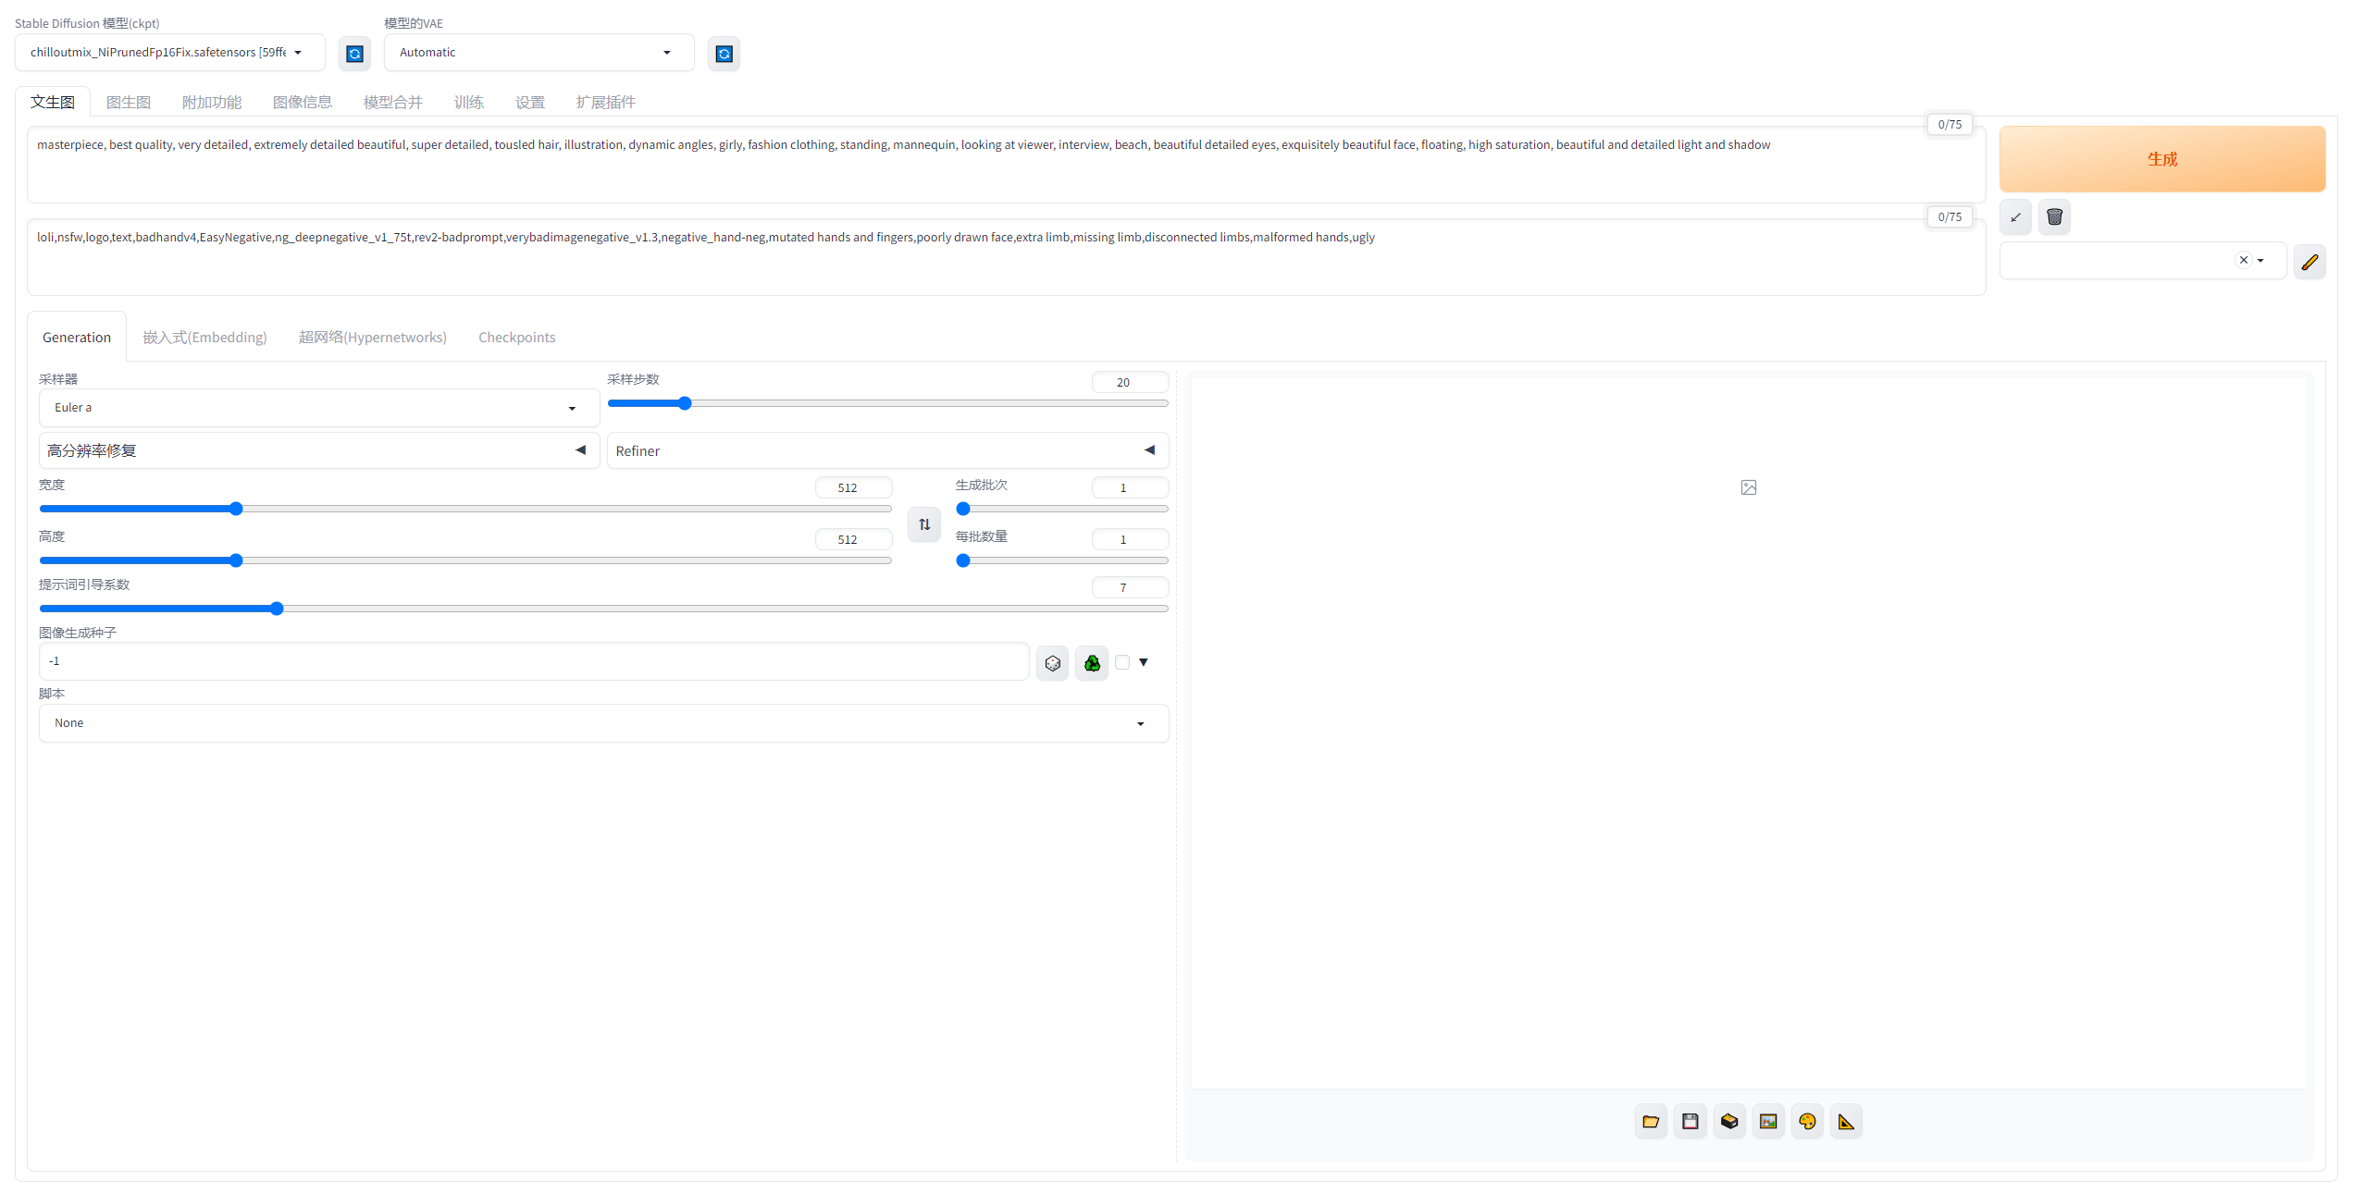Click the orange 生成 button
Image resolution: width=2353 pixels, height=1194 pixels.
(x=2161, y=159)
